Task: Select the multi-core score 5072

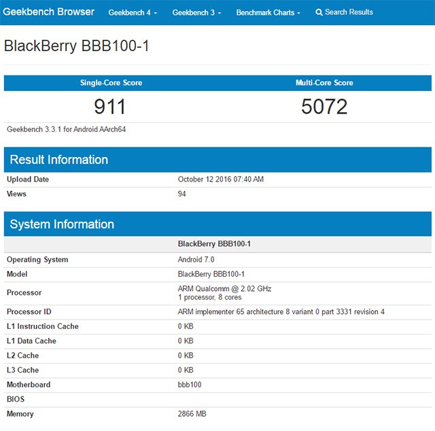Action: click(x=324, y=107)
